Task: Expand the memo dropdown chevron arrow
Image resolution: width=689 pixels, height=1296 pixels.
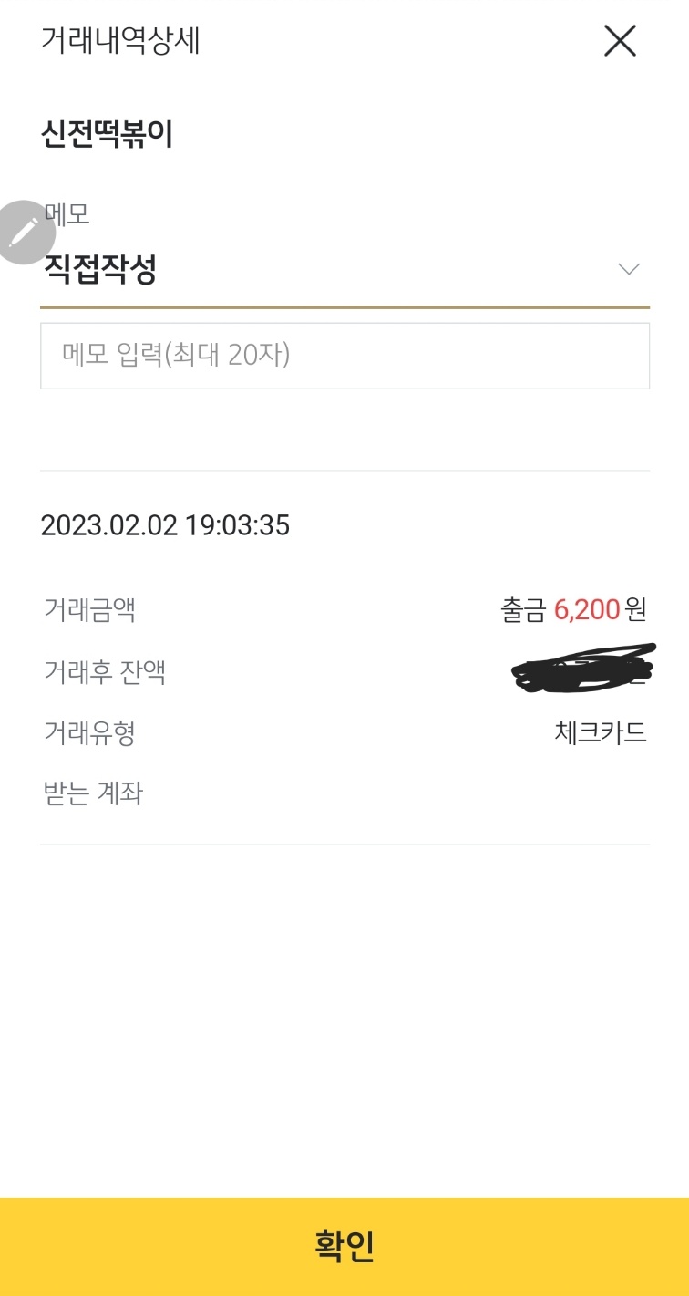Action: (x=629, y=269)
